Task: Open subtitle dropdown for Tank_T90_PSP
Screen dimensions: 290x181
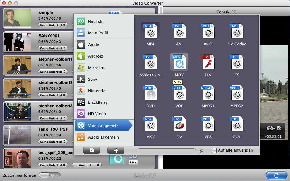Action: pyautogui.click(x=53, y=142)
